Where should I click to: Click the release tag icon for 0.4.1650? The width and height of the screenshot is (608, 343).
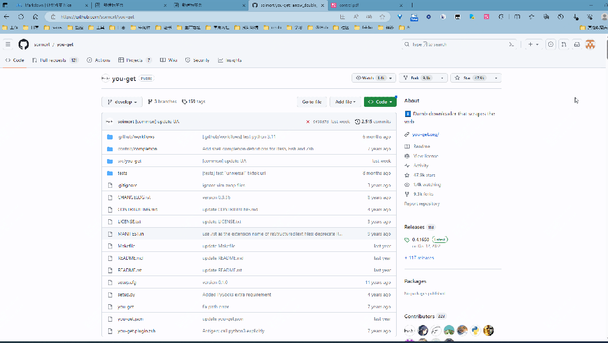click(407, 240)
